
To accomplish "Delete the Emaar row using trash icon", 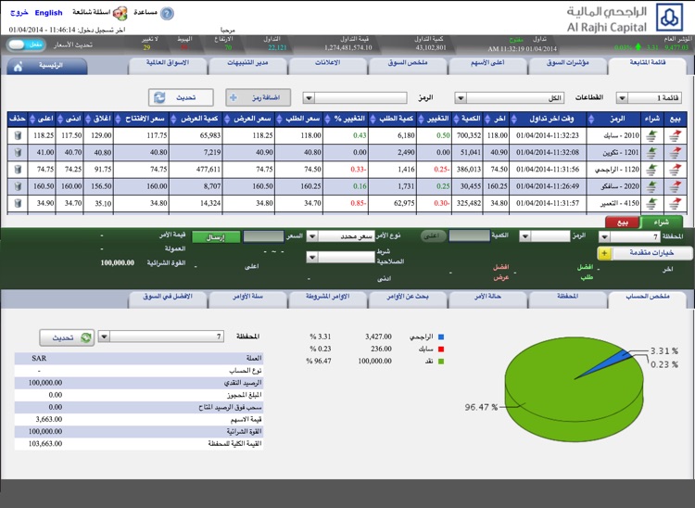I will pyautogui.click(x=16, y=202).
